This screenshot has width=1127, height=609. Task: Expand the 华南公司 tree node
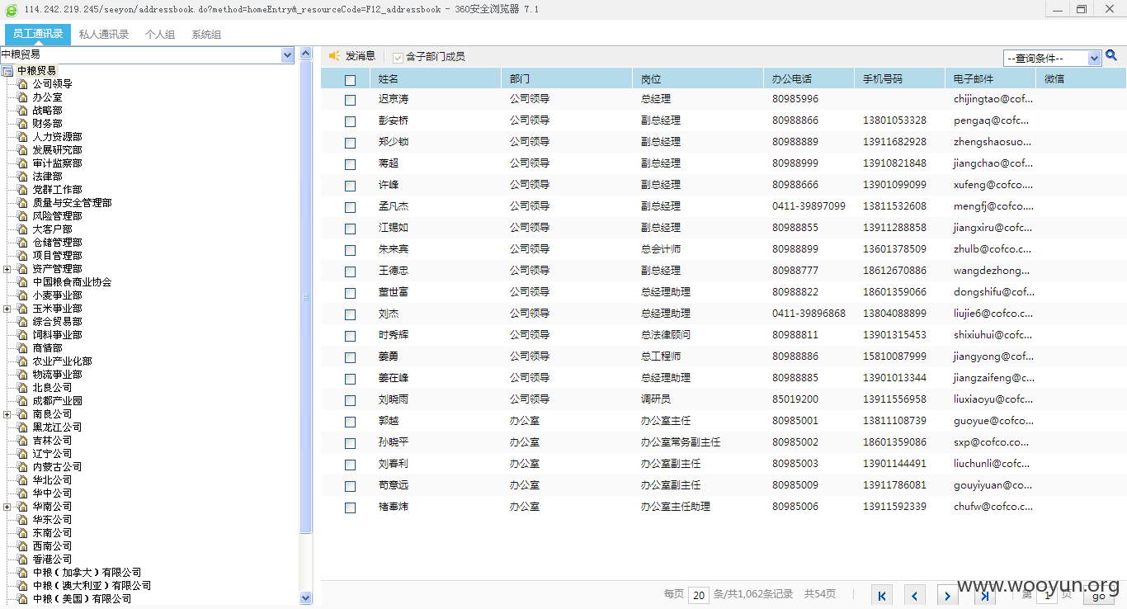7,507
